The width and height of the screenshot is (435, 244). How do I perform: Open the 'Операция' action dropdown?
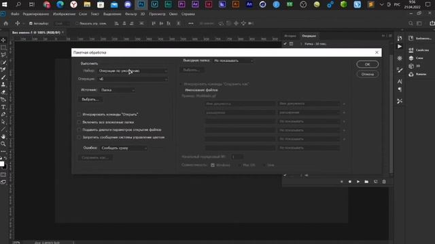133,79
